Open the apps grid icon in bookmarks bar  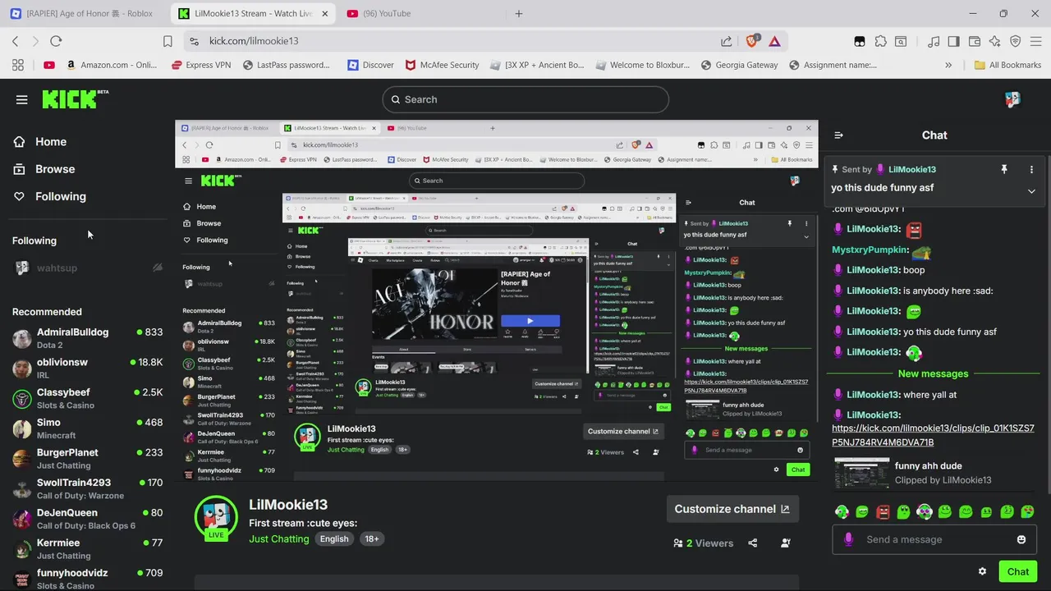click(x=18, y=65)
